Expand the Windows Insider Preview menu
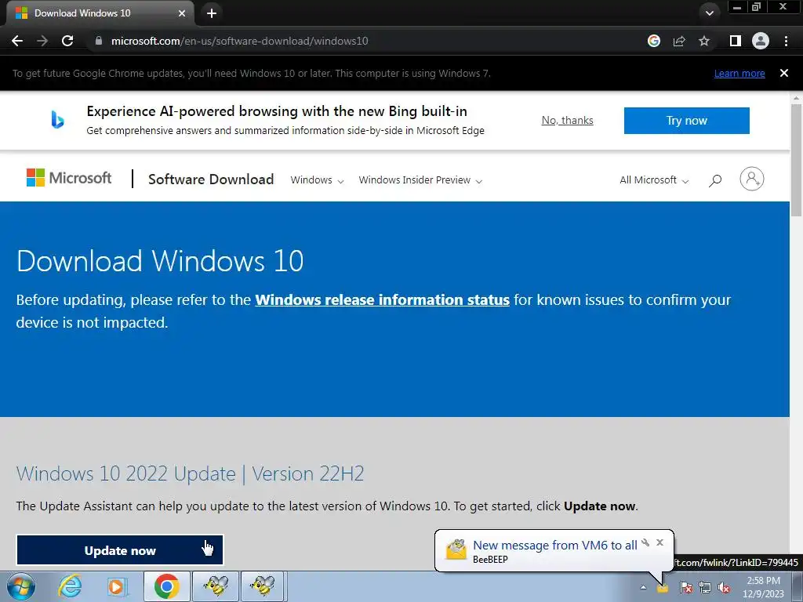The height and width of the screenshot is (602, 803). (x=420, y=180)
